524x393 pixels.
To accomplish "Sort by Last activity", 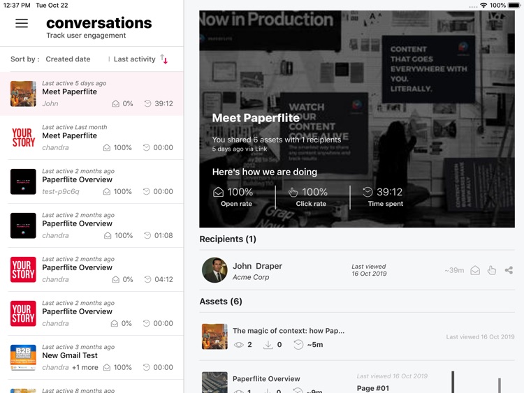I will [x=134, y=59].
